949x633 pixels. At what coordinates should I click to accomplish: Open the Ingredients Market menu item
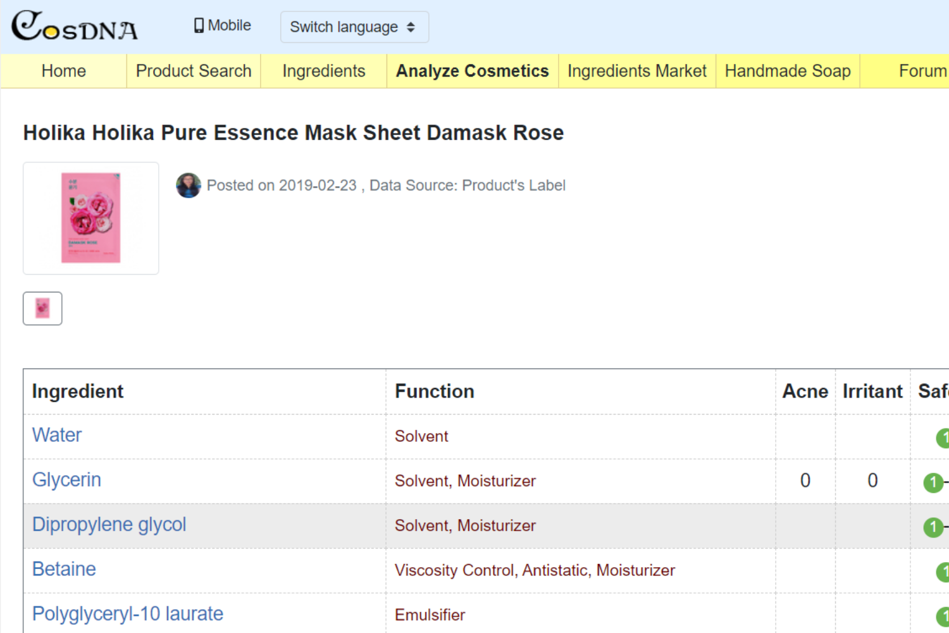point(637,71)
